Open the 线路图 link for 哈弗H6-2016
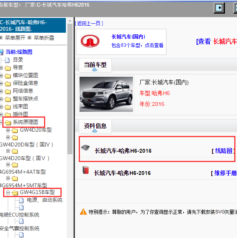The image size is (237, 238). (223, 151)
